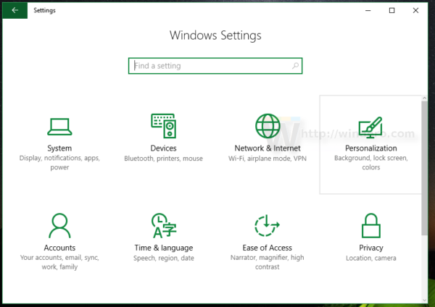The height and width of the screenshot is (307, 435).
Task: Click 'Wi-Fi, airplane mode, VPN' text
Action: click(268, 159)
